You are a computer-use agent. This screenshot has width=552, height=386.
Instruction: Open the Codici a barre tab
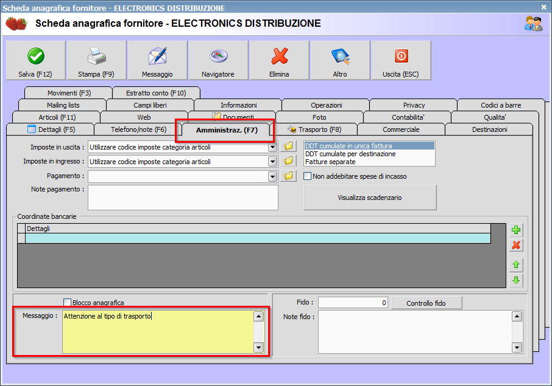501,105
